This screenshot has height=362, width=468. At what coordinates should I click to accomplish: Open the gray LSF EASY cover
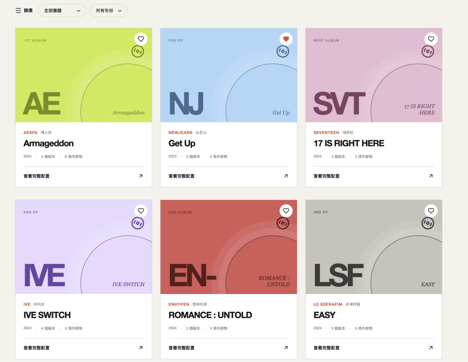pos(374,247)
